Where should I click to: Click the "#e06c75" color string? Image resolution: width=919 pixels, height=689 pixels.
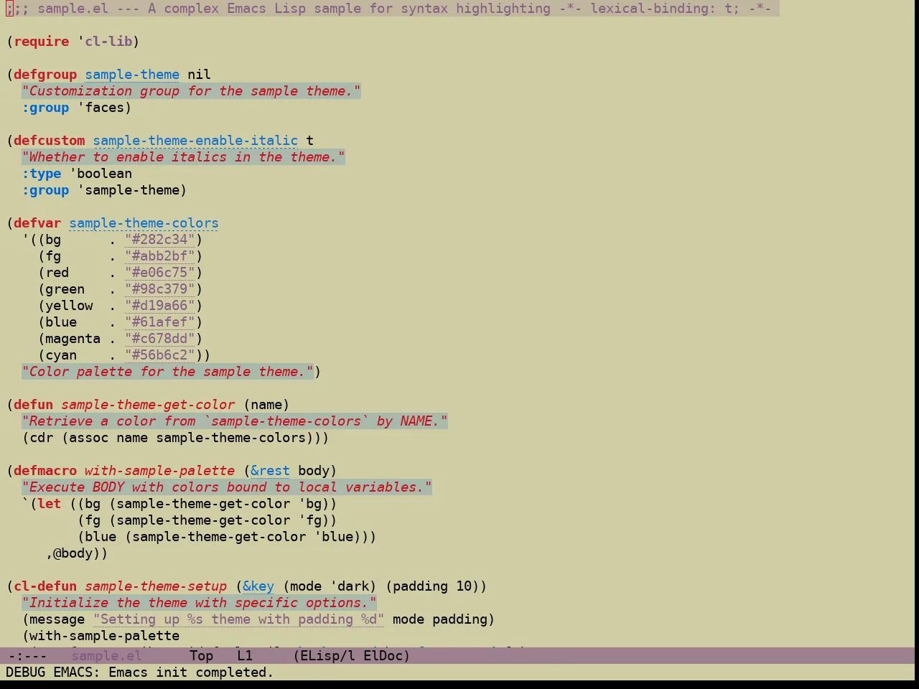[x=160, y=273]
